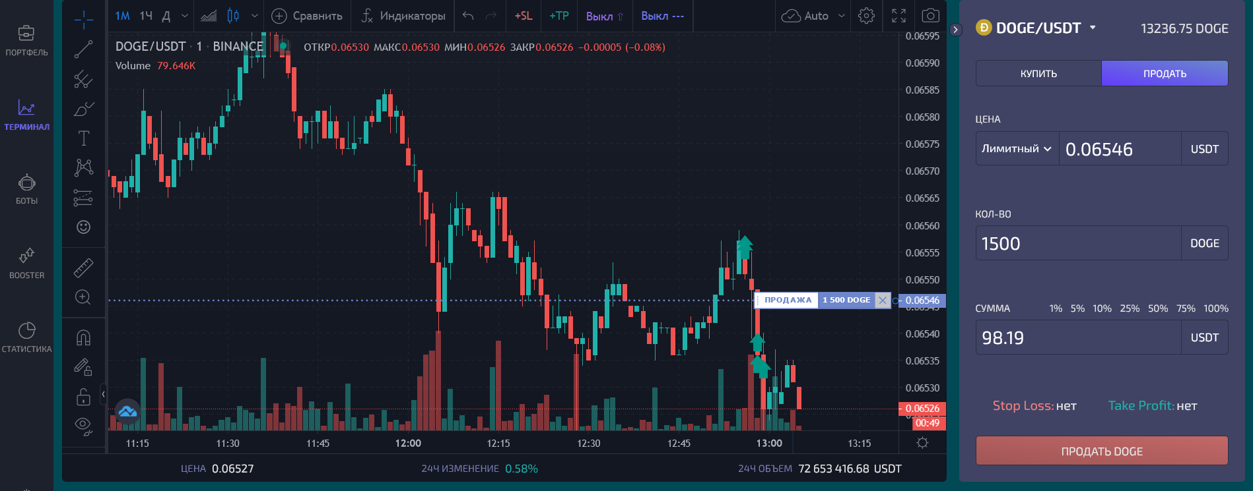
Task: Click the Индикаторы button
Action: tap(403, 16)
